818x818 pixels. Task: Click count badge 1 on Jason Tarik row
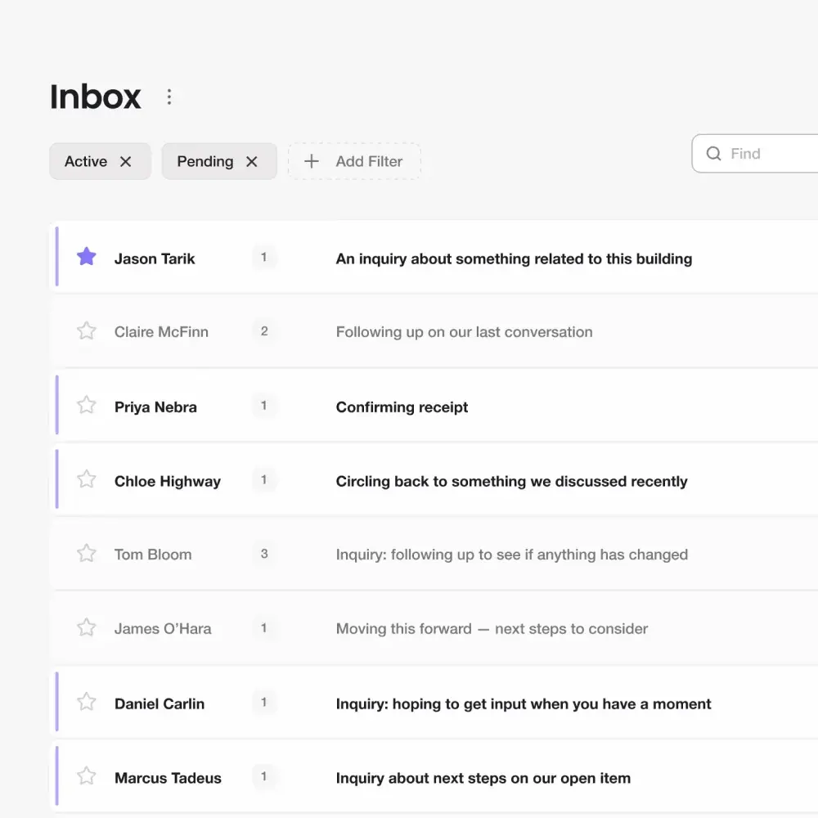tap(264, 257)
